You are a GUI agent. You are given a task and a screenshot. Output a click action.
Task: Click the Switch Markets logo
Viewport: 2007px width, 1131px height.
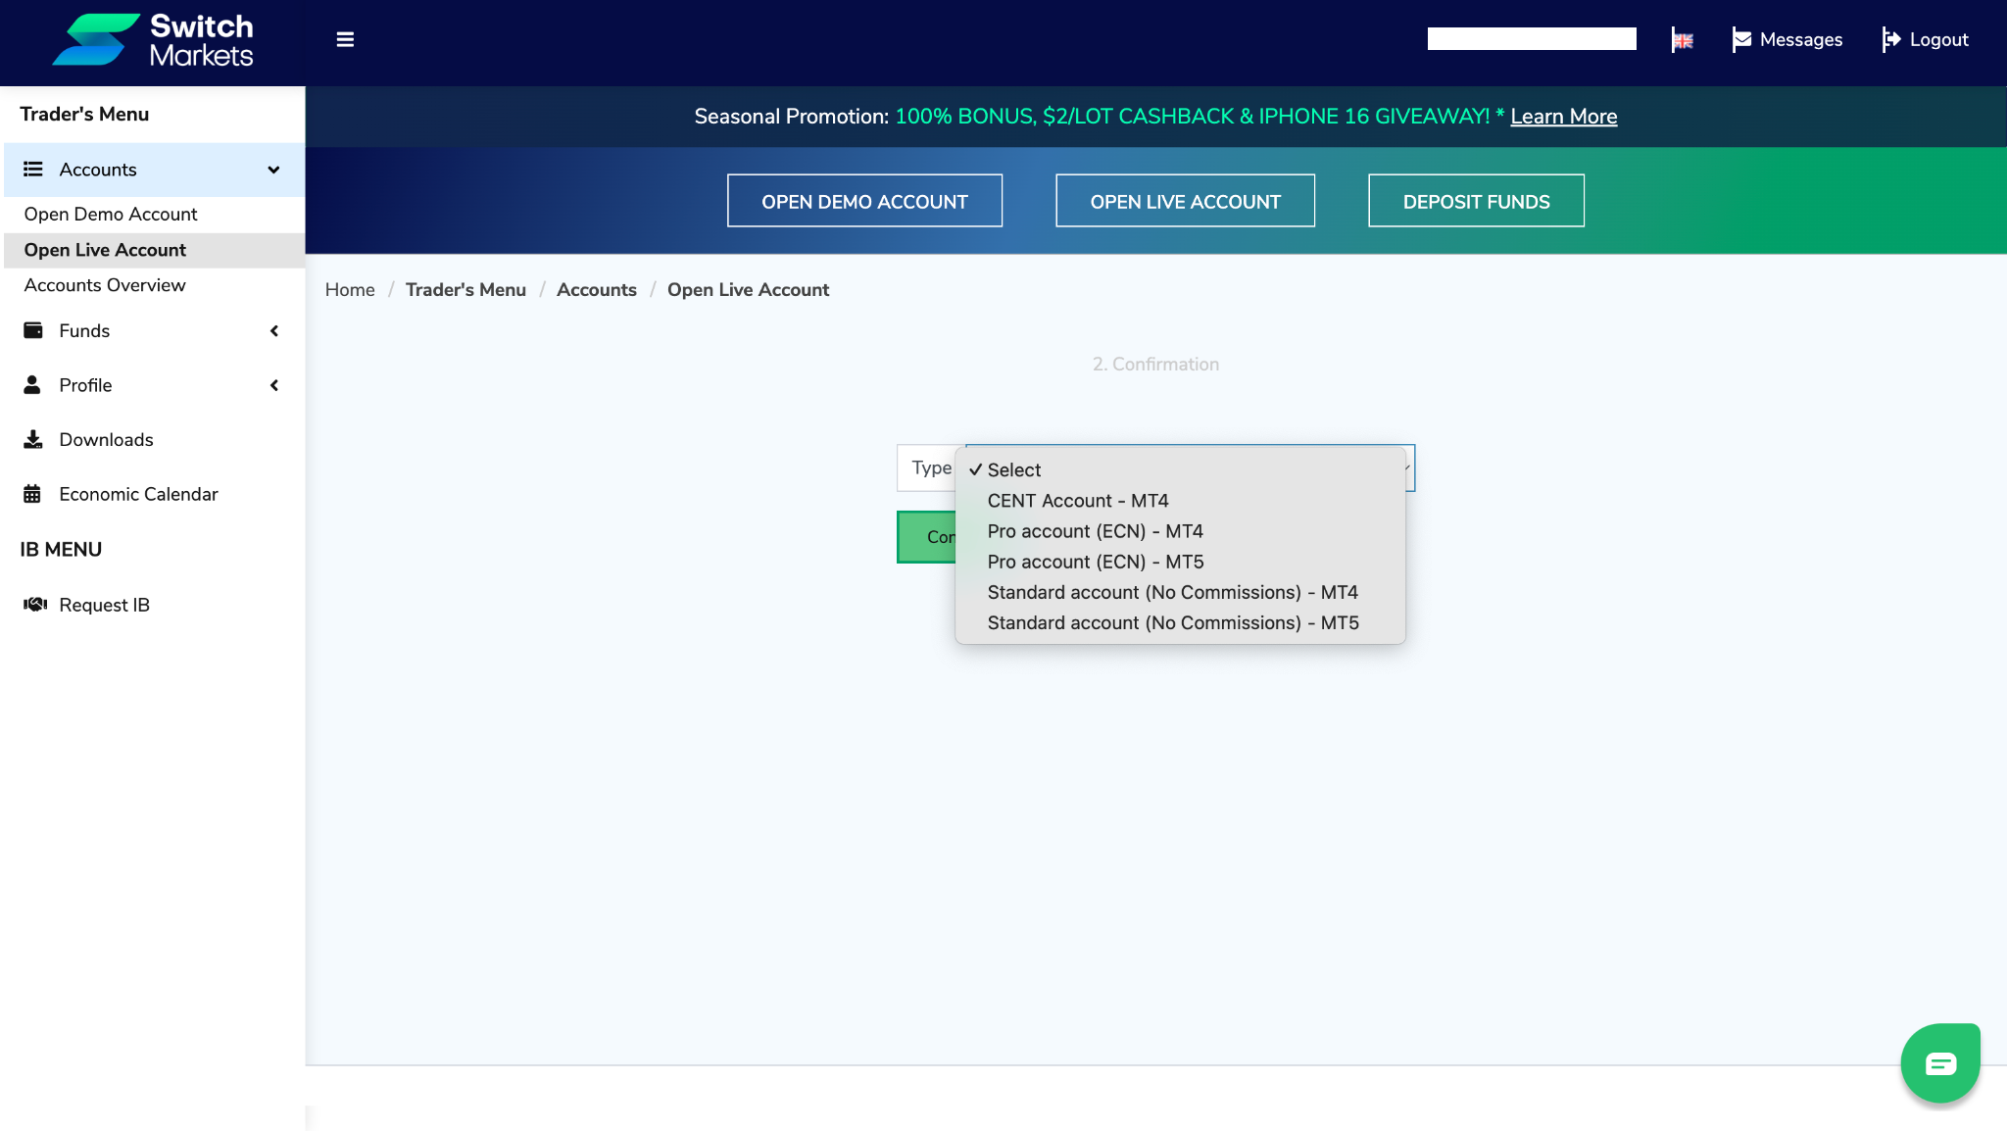pyautogui.click(x=153, y=40)
